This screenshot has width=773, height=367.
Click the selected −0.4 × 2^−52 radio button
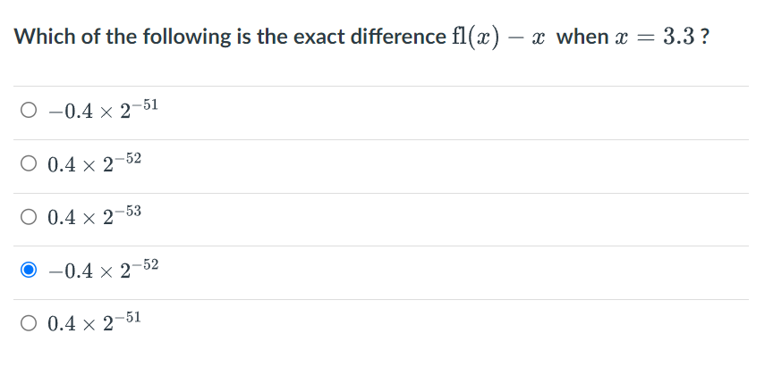30,270
